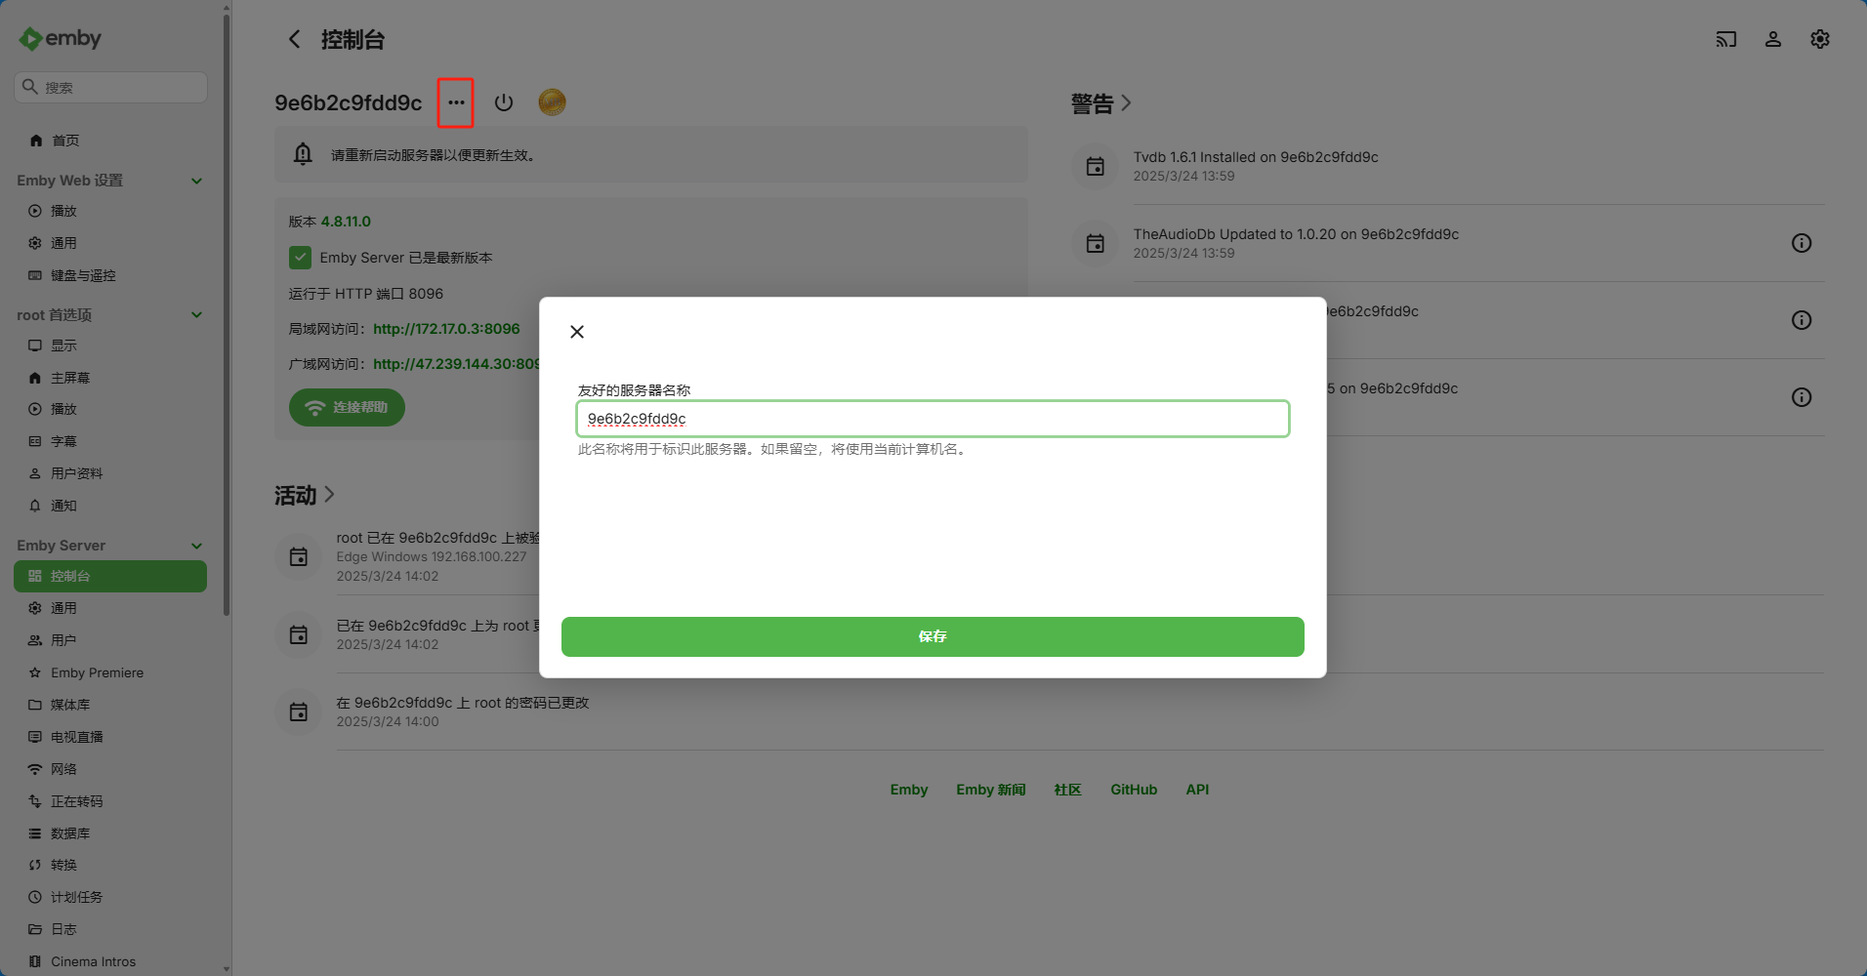Expand the Activity section chevron

point(329,495)
